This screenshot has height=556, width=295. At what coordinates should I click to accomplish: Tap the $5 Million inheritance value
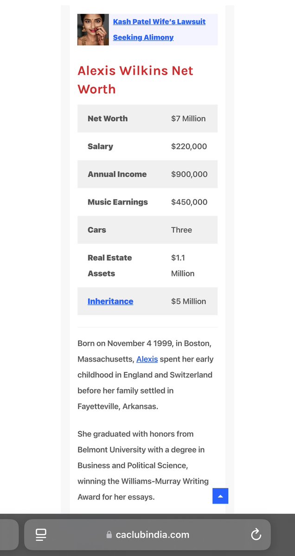click(x=188, y=301)
